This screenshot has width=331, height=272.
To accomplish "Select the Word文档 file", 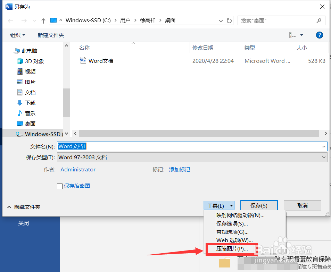I will pyautogui.click(x=101, y=61).
